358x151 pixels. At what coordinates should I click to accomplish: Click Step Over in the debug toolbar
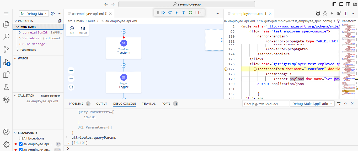point(170,12)
